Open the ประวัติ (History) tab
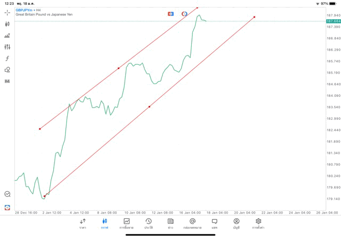Screen dimensions: 341x238 148,223
